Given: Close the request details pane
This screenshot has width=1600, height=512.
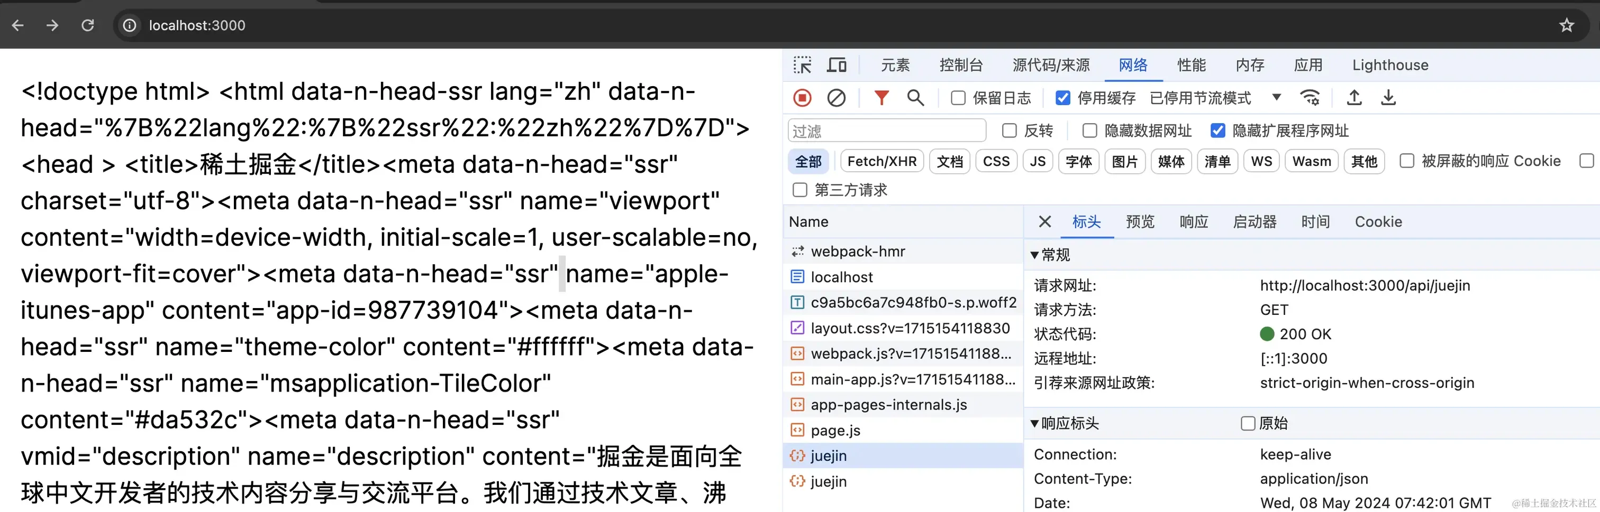Looking at the screenshot, I should 1045,221.
